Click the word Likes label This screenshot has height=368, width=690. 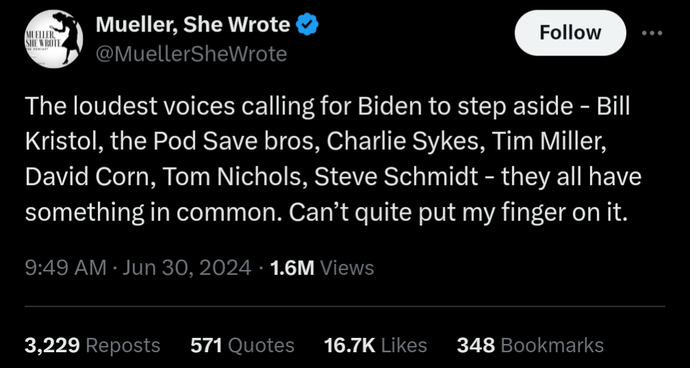pyautogui.click(x=404, y=345)
